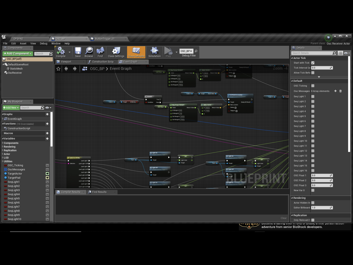Uncheck the Start with Tick checkbox
The width and height of the screenshot is (353, 265).
coord(313,63)
